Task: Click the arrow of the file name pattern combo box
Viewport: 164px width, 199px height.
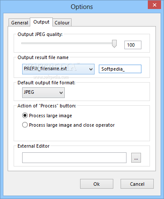Action: coord(91,69)
